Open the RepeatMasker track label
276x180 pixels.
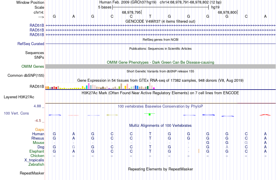32,173
